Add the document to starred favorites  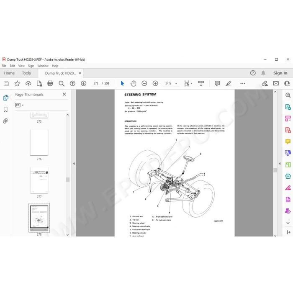pos(17,83)
